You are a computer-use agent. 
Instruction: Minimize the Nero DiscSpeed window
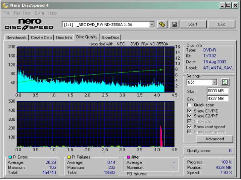tap(222, 6)
